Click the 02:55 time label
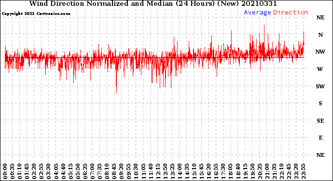 [42, 171]
